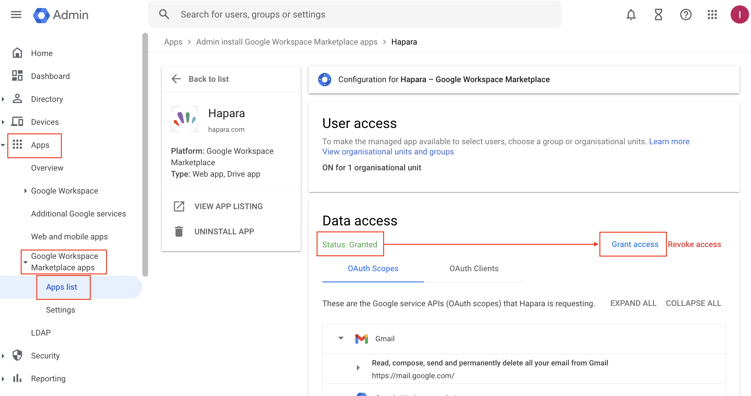The width and height of the screenshot is (751, 396).
Task: Click VIEW APP LISTING
Action: [228, 206]
